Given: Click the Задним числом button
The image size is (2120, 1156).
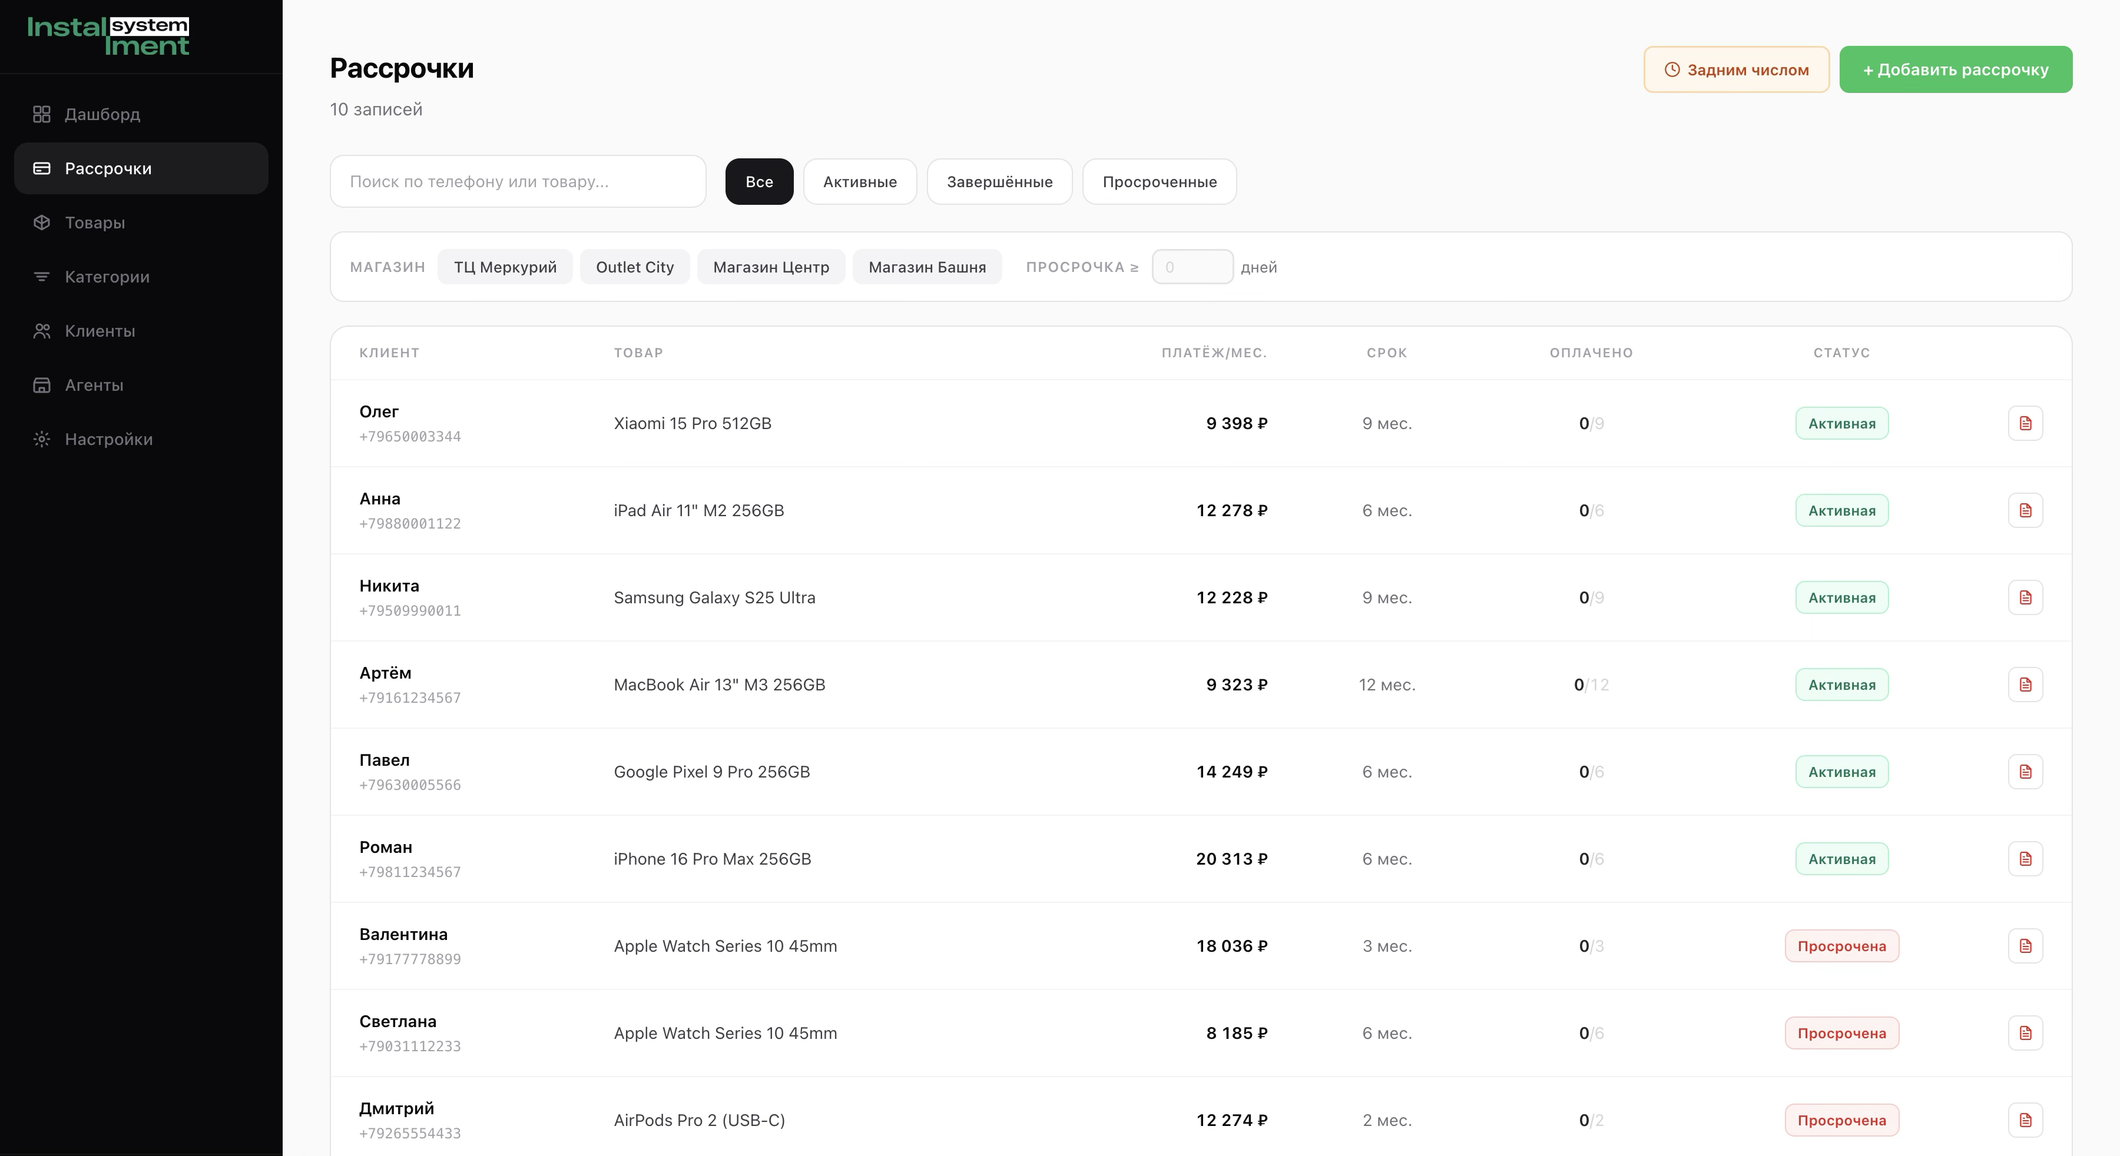Looking at the screenshot, I should [1735, 70].
